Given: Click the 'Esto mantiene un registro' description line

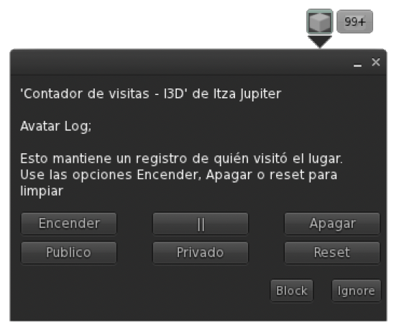Looking at the screenshot, I should point(181,159).
